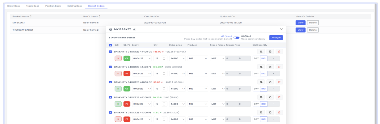This screenshot has width=380, height=124.
Task: Click trash icon for BANKNIFTY 44200 PE order
Action: (x=279, y=97)
